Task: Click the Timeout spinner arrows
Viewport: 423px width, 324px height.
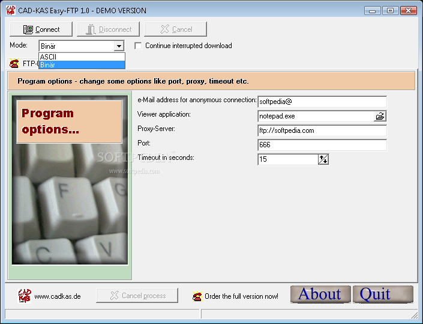Action: click(x=323, y=159)
